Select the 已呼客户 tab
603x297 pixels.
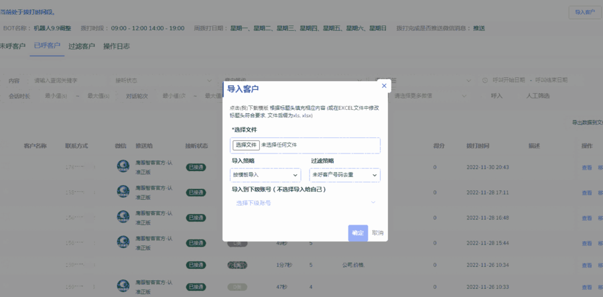coord(47,46)
